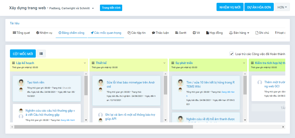This screenshot has height=138, width=295.
Task: Open the HƠN dropdown menu
Action: tap(282, 7)
